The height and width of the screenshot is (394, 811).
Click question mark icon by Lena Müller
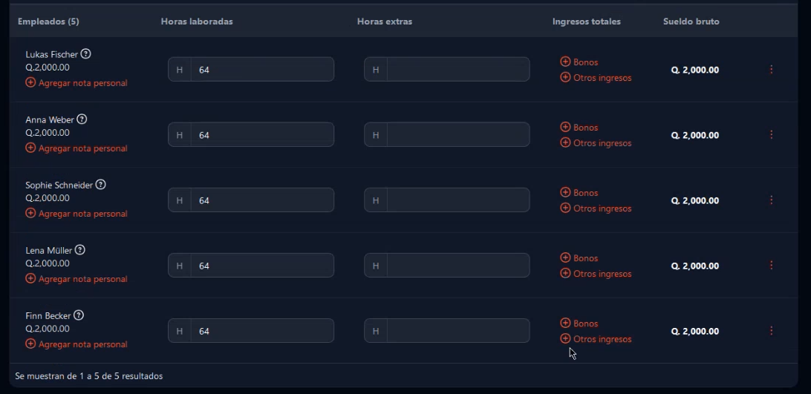(x=79, y=250)
